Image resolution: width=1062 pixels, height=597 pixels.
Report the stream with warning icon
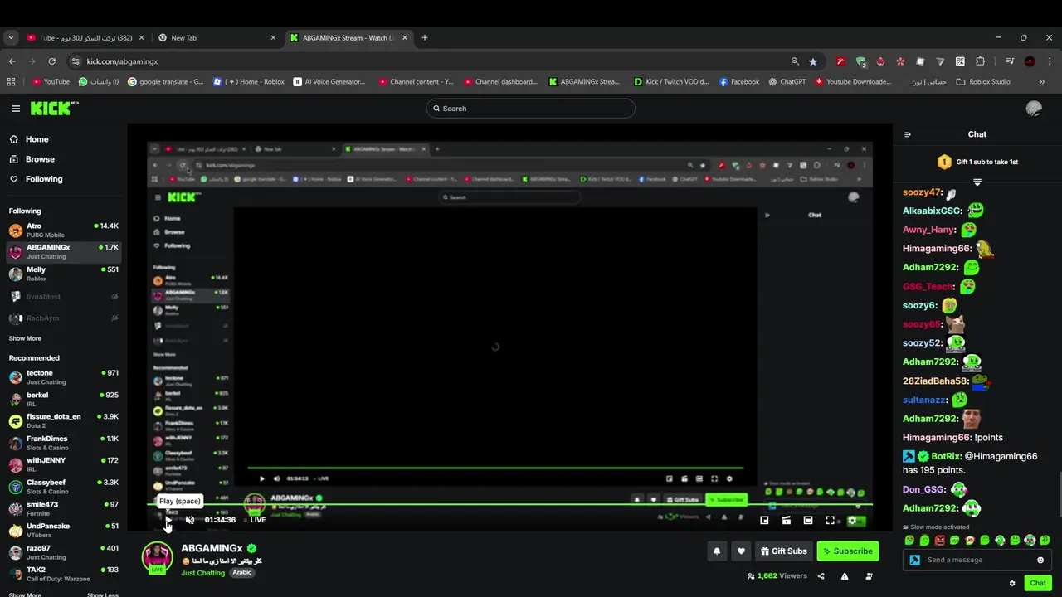(x=845, y=576)
